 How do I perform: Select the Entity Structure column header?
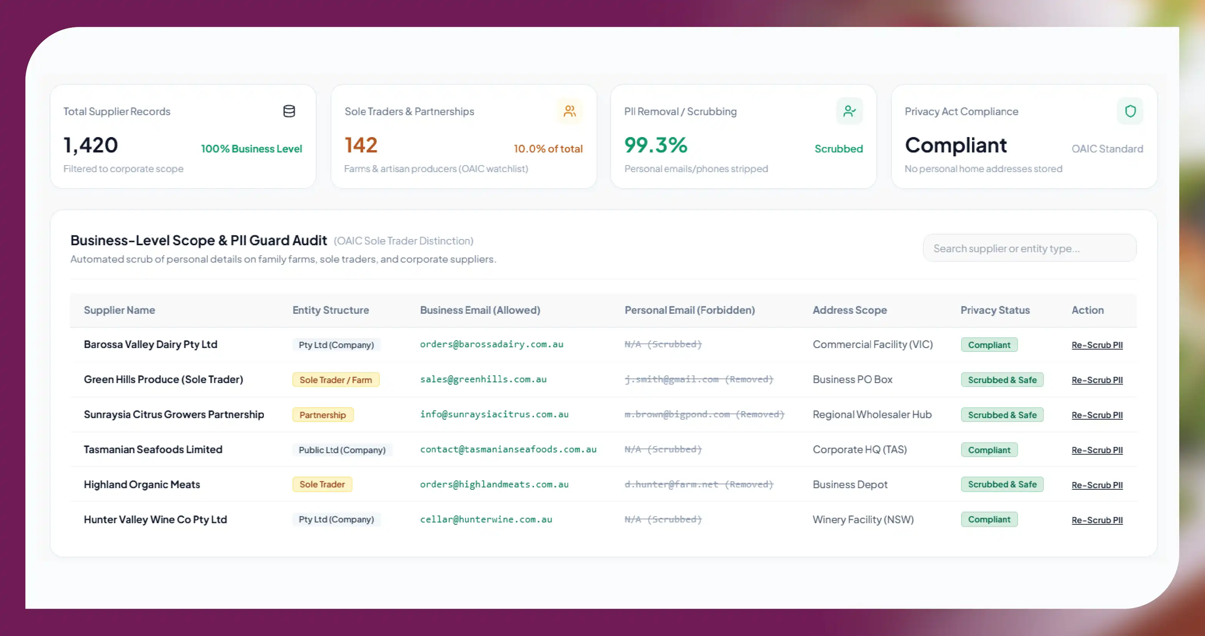point(331,310)
